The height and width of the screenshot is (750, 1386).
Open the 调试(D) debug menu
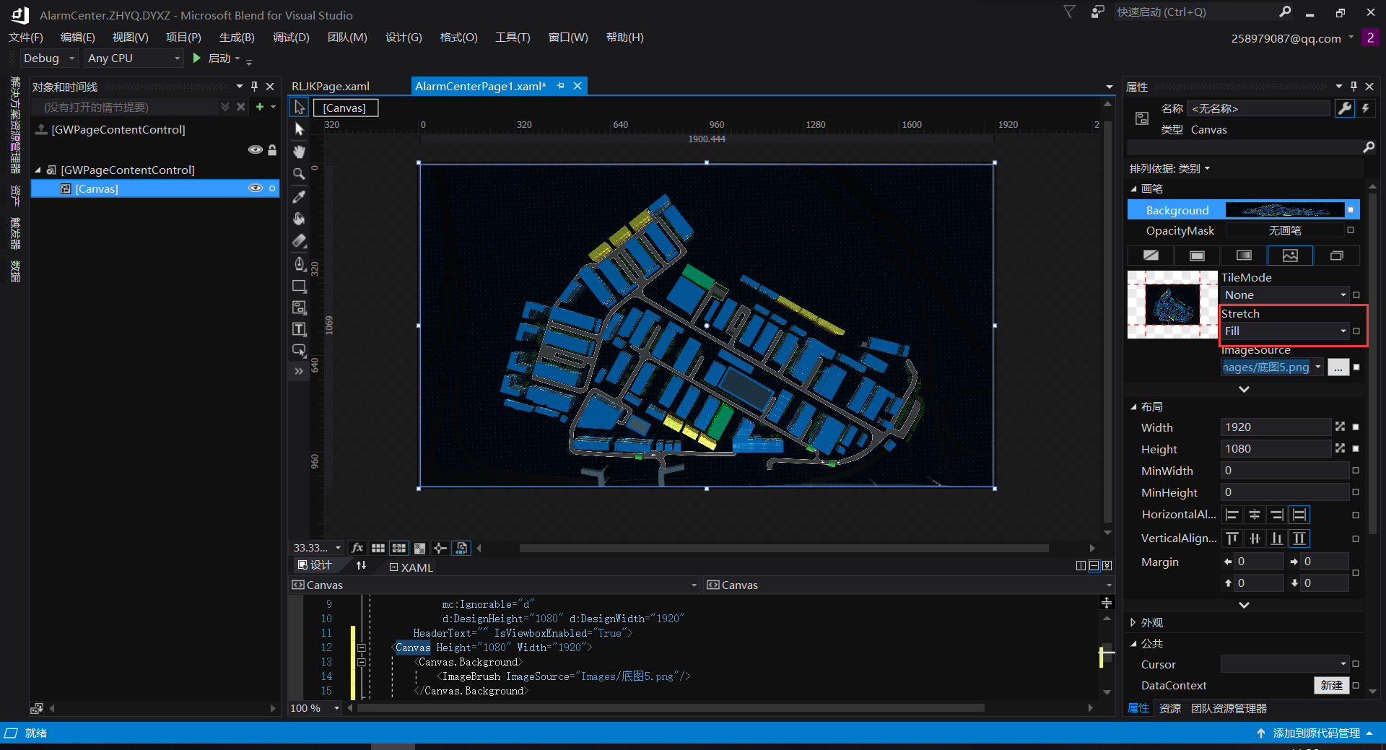[x=291, y=38]
